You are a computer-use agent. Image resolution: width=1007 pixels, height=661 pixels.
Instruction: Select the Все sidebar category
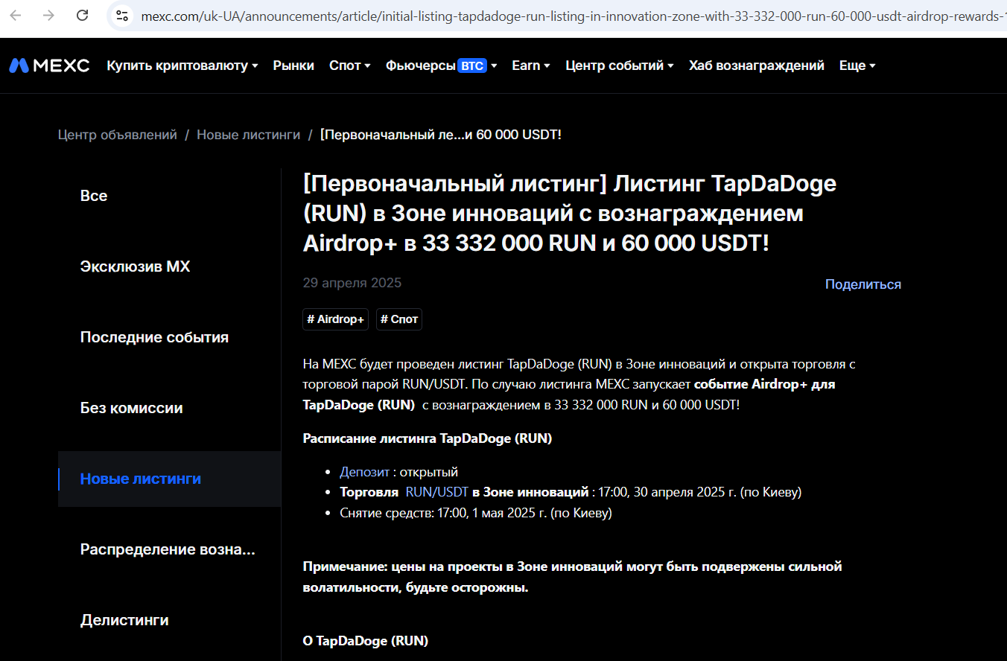pos(169,196)
